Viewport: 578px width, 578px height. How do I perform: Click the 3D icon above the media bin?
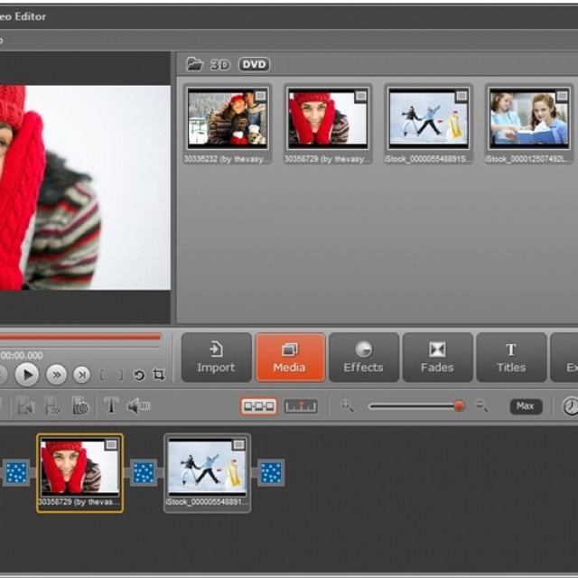pyautogui.click(x=220, y=64)
